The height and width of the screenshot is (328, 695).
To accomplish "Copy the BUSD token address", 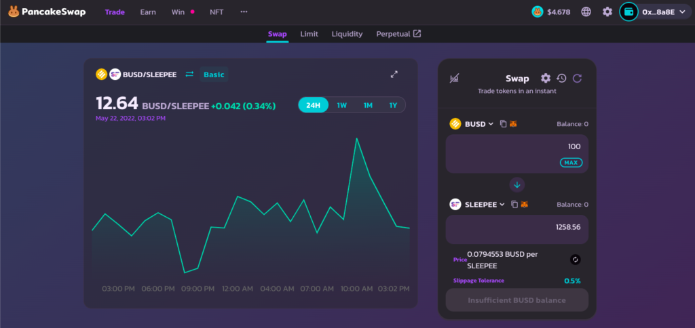I will tap(503, 124).
